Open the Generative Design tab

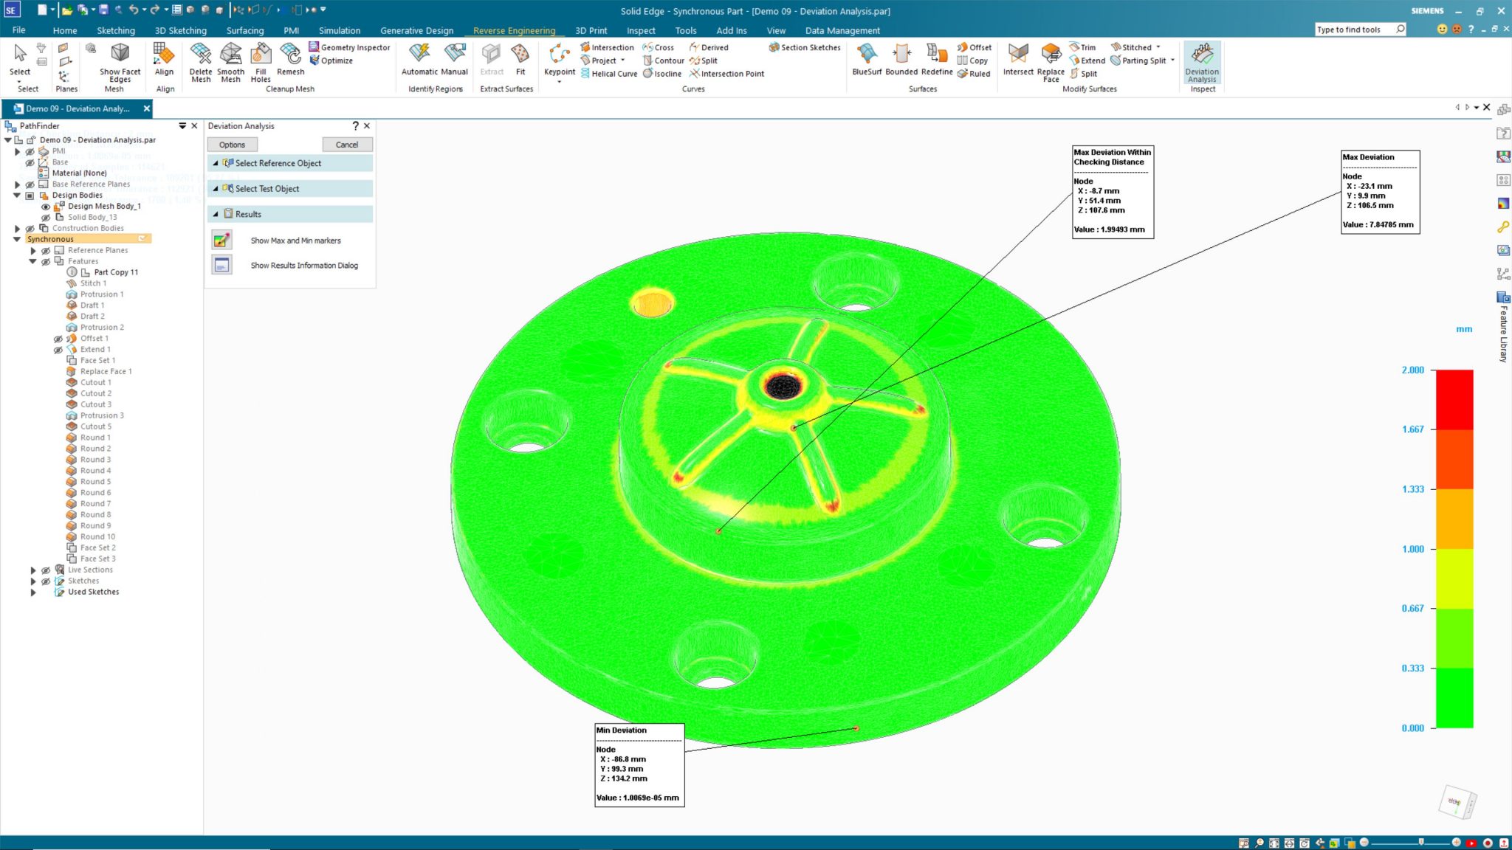coord(416,30)
